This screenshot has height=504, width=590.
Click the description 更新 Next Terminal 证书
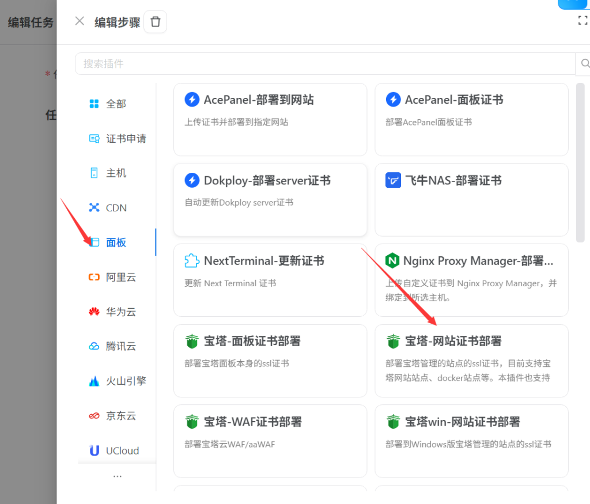pyautogui.click(x=230, y=283)
